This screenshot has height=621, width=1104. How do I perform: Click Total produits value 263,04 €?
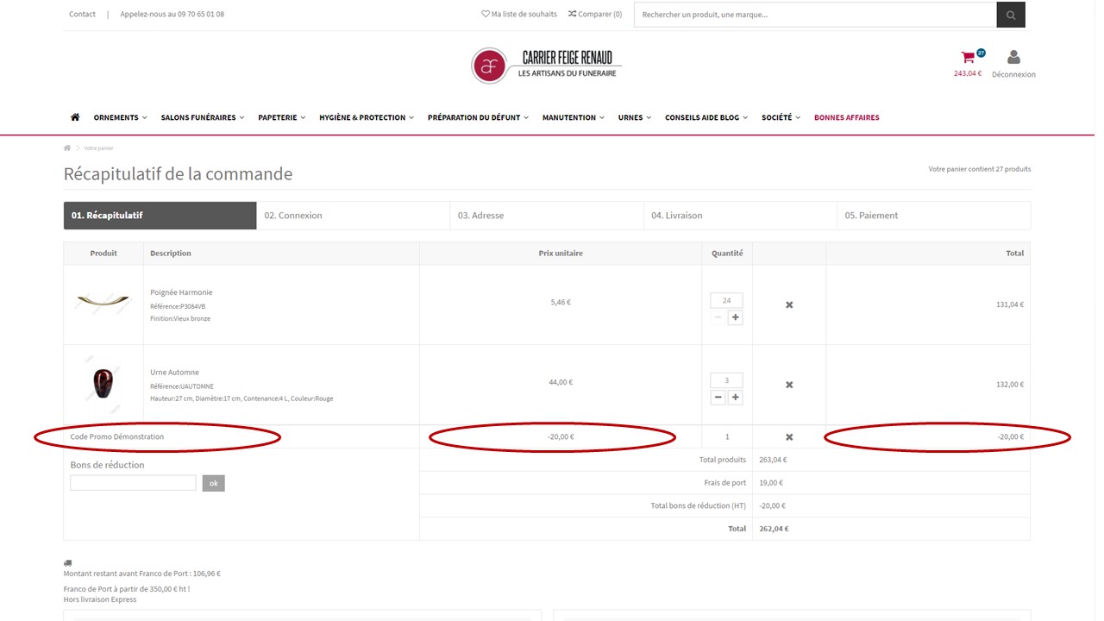click(x=774, y=460)
